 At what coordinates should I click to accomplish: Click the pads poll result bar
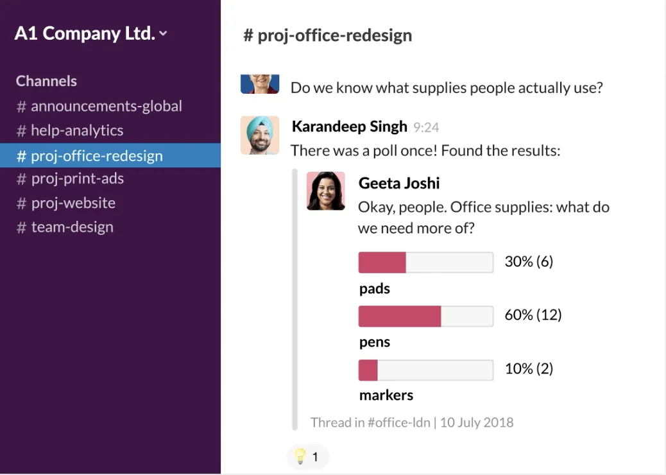pos(426,262)
